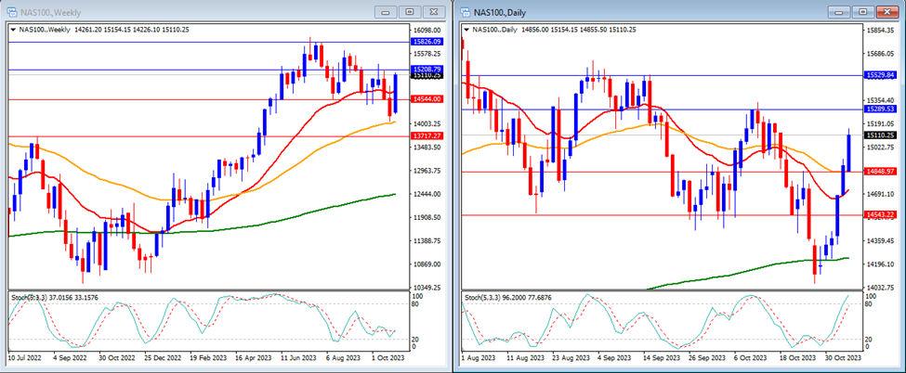Viewport: 906px width, 373px height.
Task: Click the 14544.00 price level on Weekly chart
Action: pos(426,99)
